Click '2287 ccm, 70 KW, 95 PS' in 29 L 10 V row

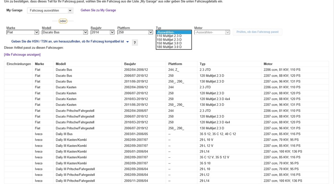(x=281, y=140)
